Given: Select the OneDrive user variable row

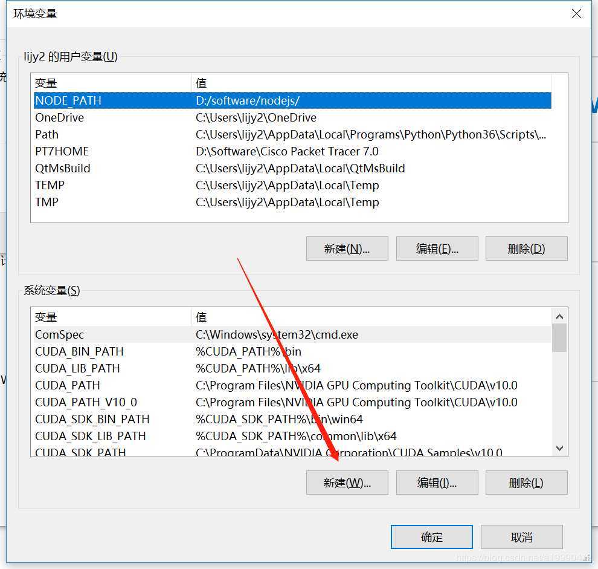Looking at the screenshot, I should (292, 118).
